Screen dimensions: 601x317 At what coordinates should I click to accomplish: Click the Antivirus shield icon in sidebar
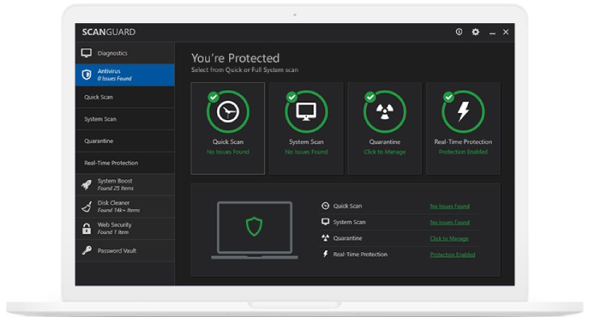click(87, 74)
